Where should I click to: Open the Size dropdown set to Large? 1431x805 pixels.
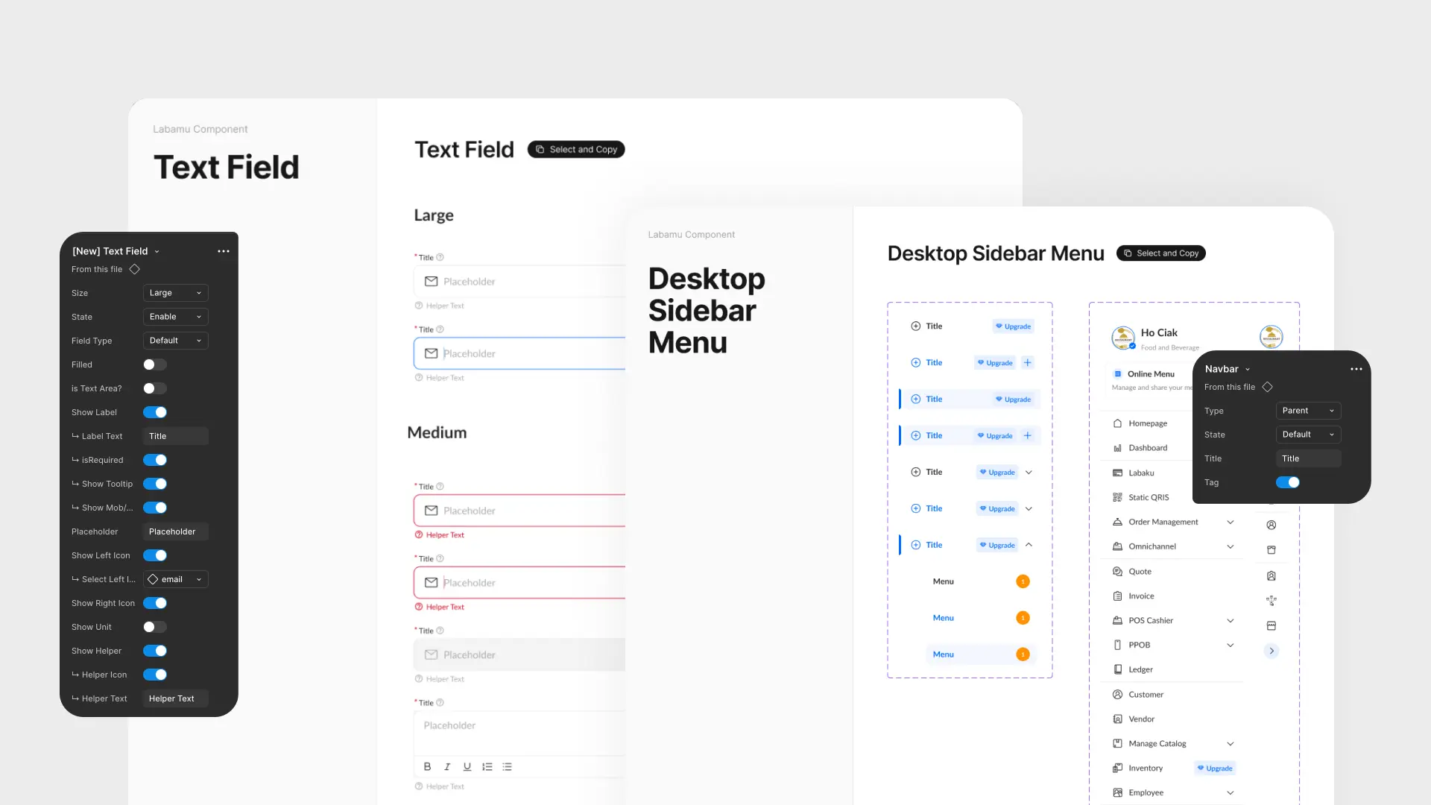coord(175,293)
